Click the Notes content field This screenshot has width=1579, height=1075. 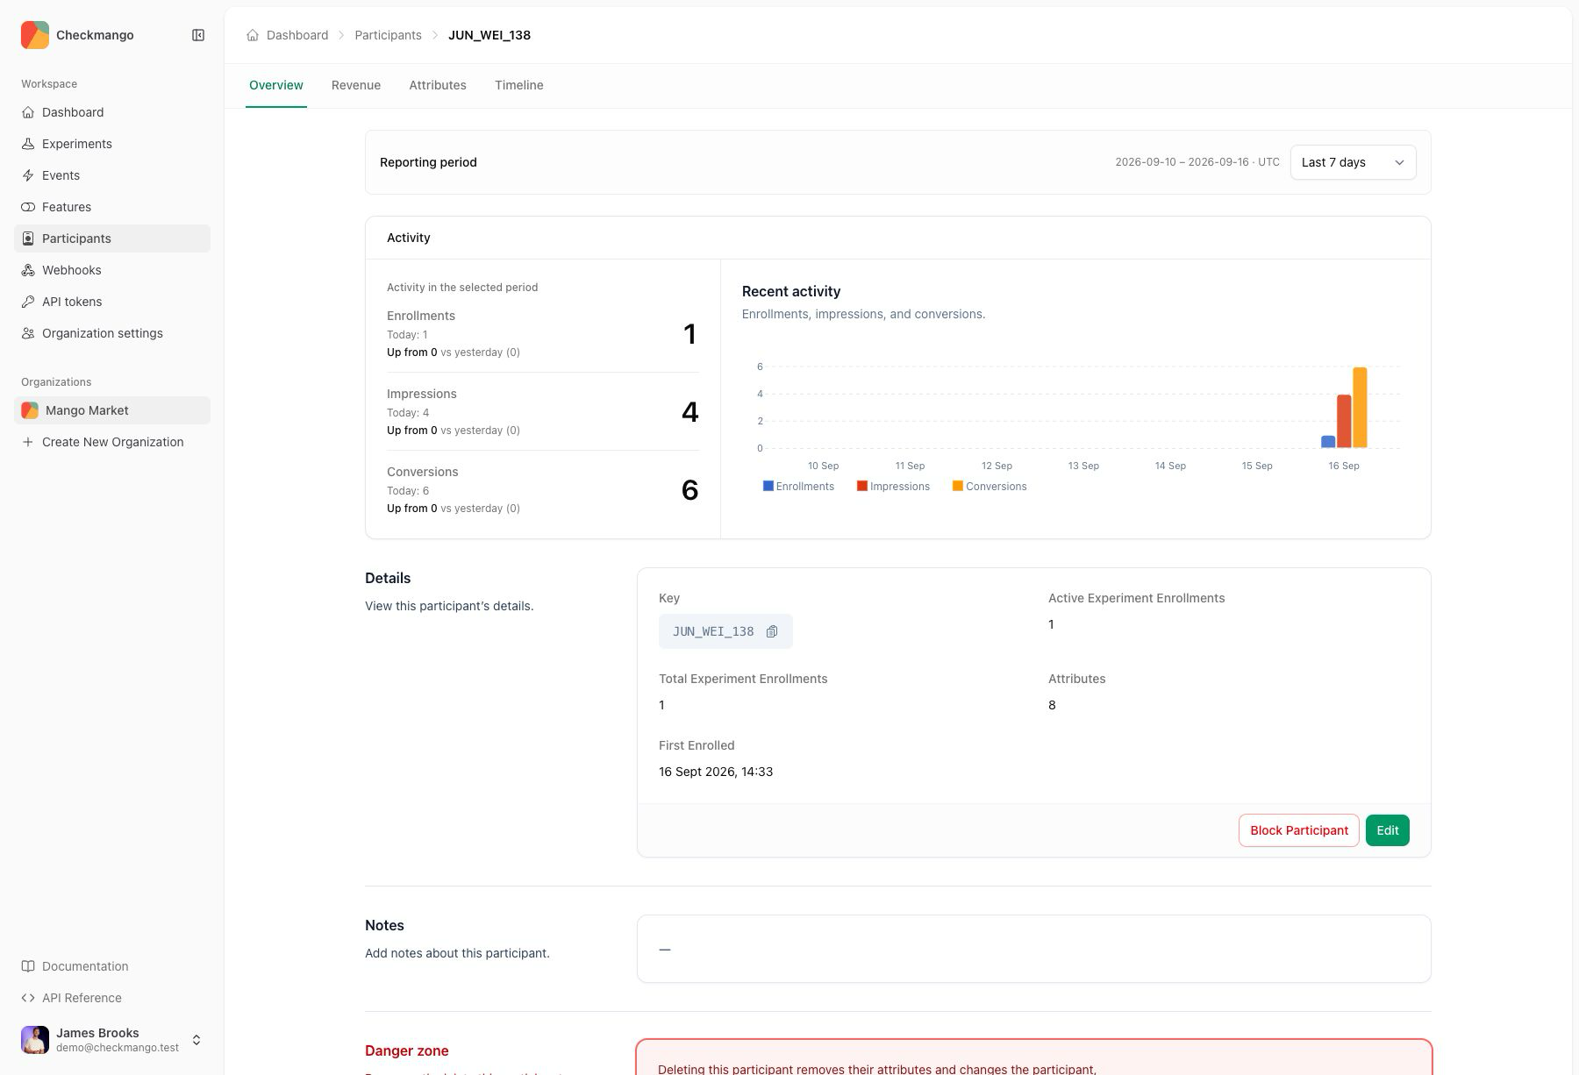(1034, 949)
